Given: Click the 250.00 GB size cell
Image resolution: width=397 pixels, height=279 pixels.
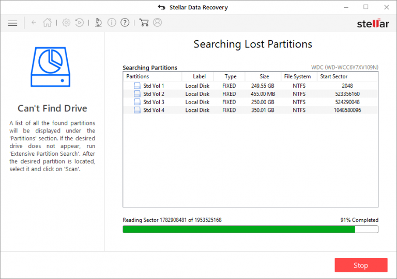Looking at the screenshot, I should pyautogui.click(x=263, y=102).
